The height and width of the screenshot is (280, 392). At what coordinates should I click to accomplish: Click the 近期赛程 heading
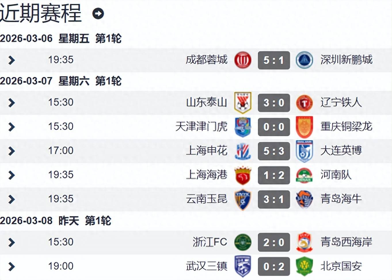[x=41, y=13]
